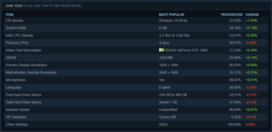The image size is (272, 132).
Task: Expand the OS Version line item
Action: pos(136,20)
